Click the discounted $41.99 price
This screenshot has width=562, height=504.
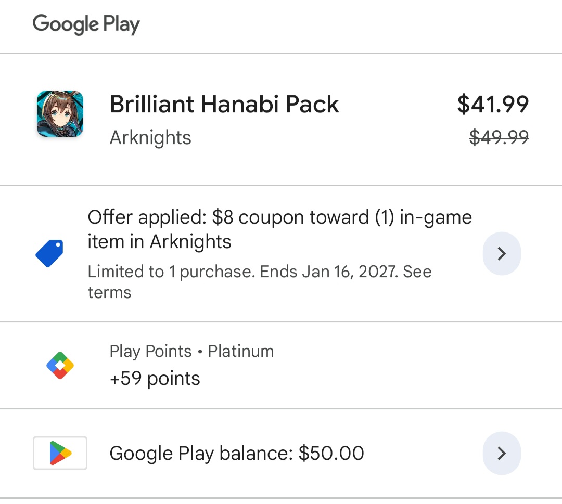[493, 104]
